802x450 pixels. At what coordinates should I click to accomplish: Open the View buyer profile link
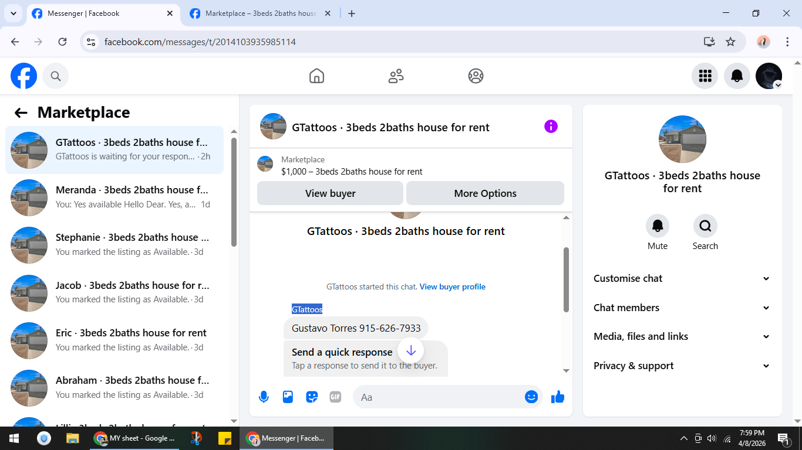[x=453, y=287]
